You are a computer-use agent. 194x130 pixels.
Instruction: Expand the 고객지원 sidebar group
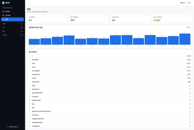pyautogui.click(x=13, y=35)
